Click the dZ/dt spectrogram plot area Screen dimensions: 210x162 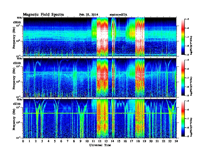100,119
